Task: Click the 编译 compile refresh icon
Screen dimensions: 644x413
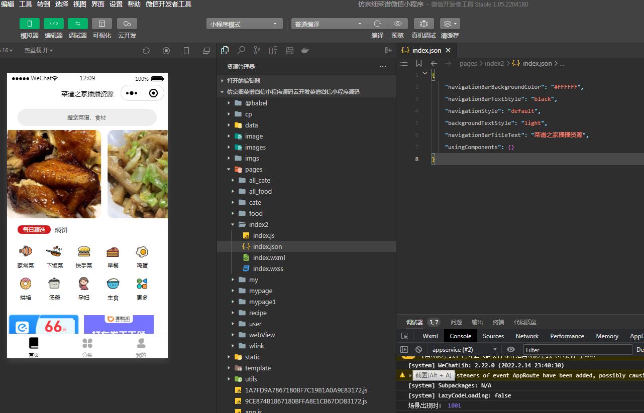Action: coord(378,24)
